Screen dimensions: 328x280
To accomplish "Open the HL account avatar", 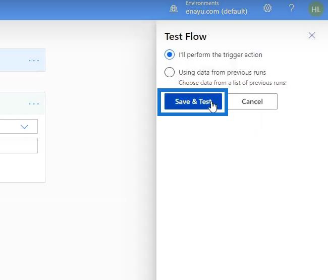I will [316, 9].
